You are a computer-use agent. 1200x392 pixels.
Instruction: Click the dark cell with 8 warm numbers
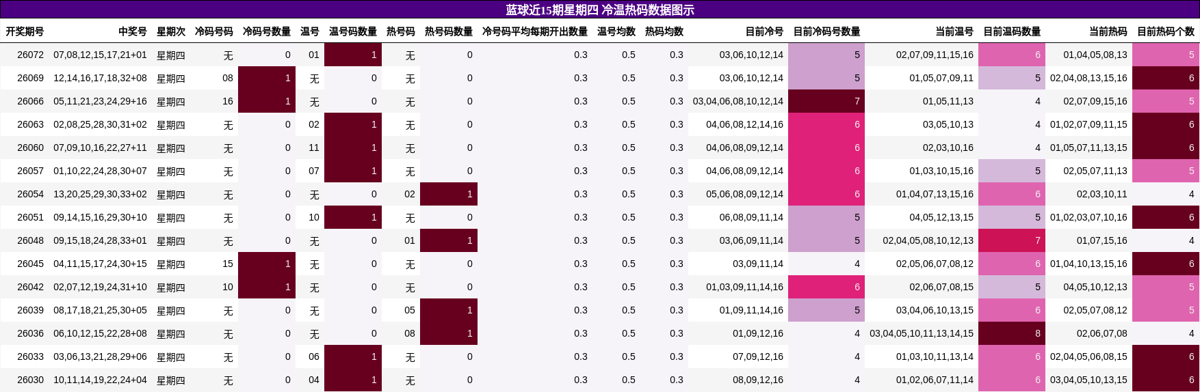[x=1012, y=333]
